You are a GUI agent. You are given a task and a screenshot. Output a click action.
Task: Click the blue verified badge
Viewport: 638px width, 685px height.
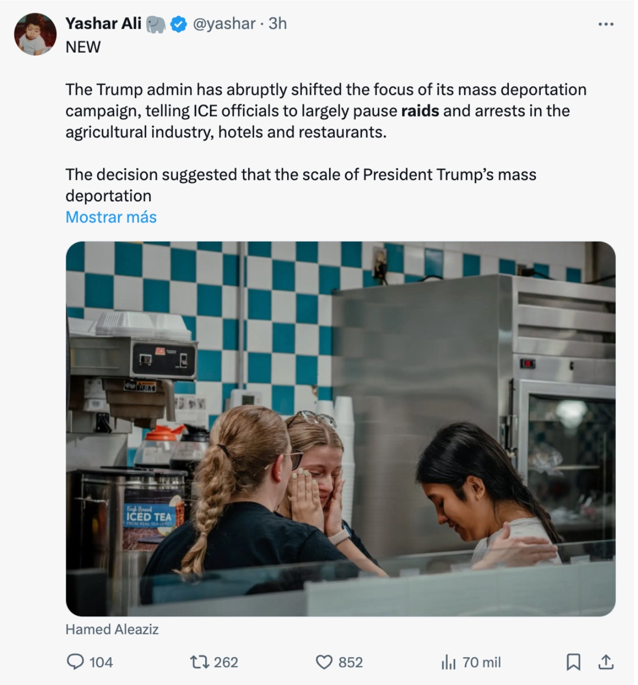tap(179, 24)
